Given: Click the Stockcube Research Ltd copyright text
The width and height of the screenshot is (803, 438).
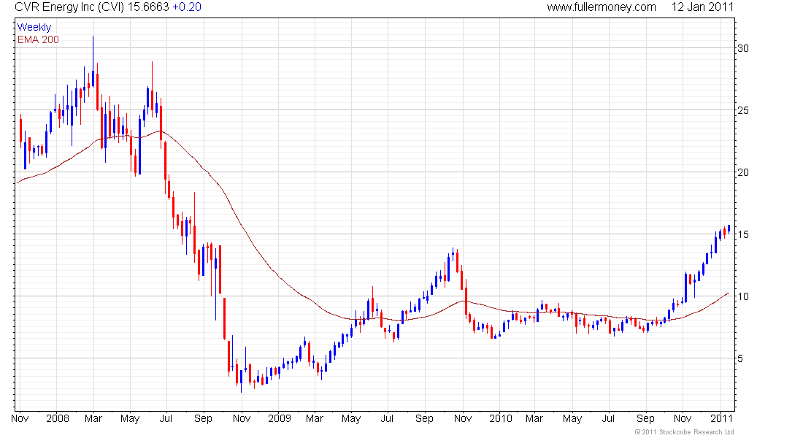Looking at the screenshot, I should click(684, 432).
